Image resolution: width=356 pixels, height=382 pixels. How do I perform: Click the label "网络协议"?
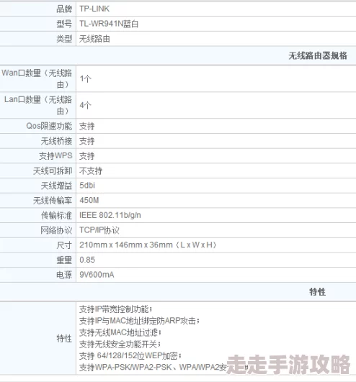click(56, 230)
